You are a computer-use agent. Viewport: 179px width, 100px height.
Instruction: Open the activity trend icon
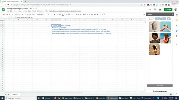[x=150, y=9]
